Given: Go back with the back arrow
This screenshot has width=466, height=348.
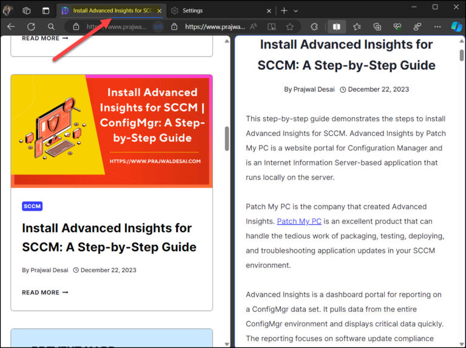Looking at the screenshot, I should [11, 27].
